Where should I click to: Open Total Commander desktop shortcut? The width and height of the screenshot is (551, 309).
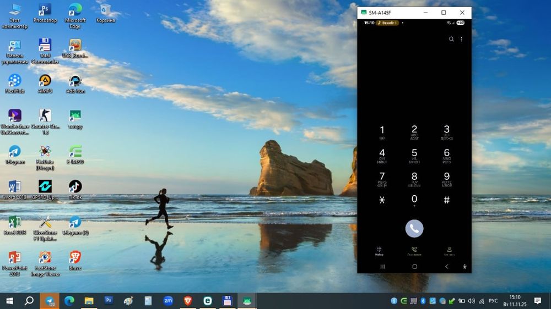coord(45,52)
